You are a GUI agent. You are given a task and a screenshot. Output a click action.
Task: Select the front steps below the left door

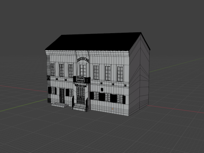(x=60, y=105)
